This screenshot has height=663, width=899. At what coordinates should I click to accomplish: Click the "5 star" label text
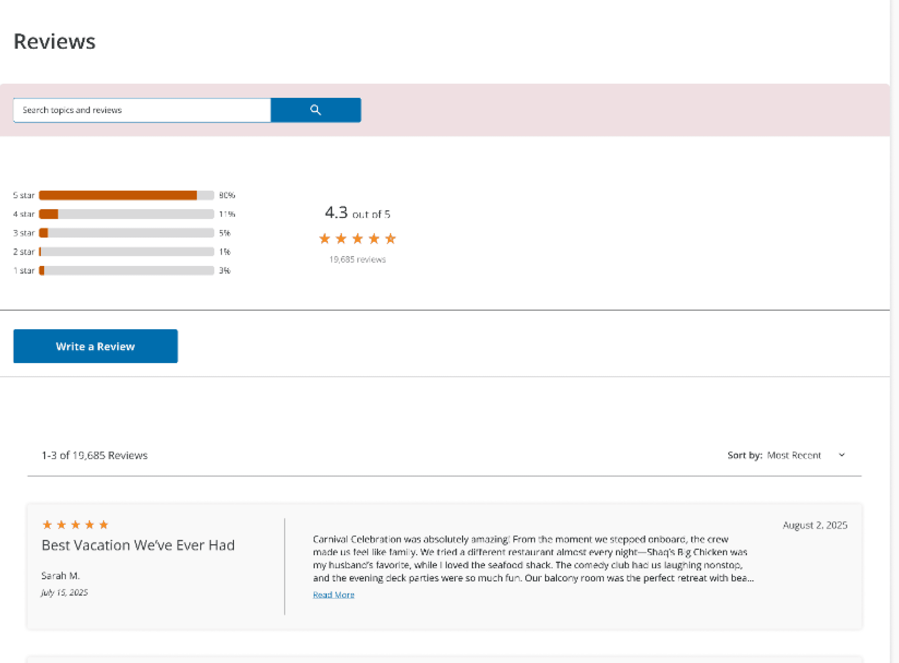pos(24,195)
